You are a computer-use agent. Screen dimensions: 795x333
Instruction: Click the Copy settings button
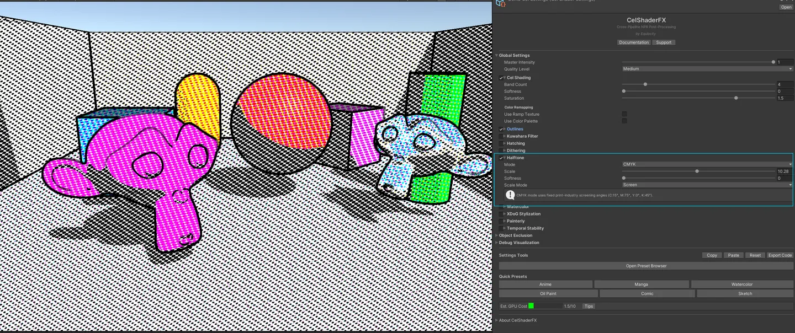tap(712, 255)
